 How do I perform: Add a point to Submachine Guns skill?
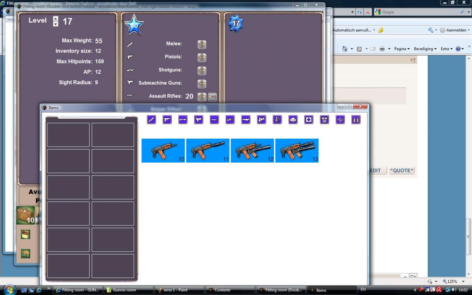point(202,83)
